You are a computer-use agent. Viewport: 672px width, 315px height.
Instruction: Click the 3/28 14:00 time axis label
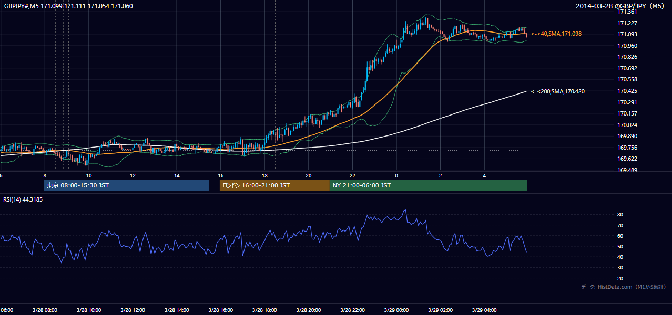pyautogui.click(x=177, y=310)
